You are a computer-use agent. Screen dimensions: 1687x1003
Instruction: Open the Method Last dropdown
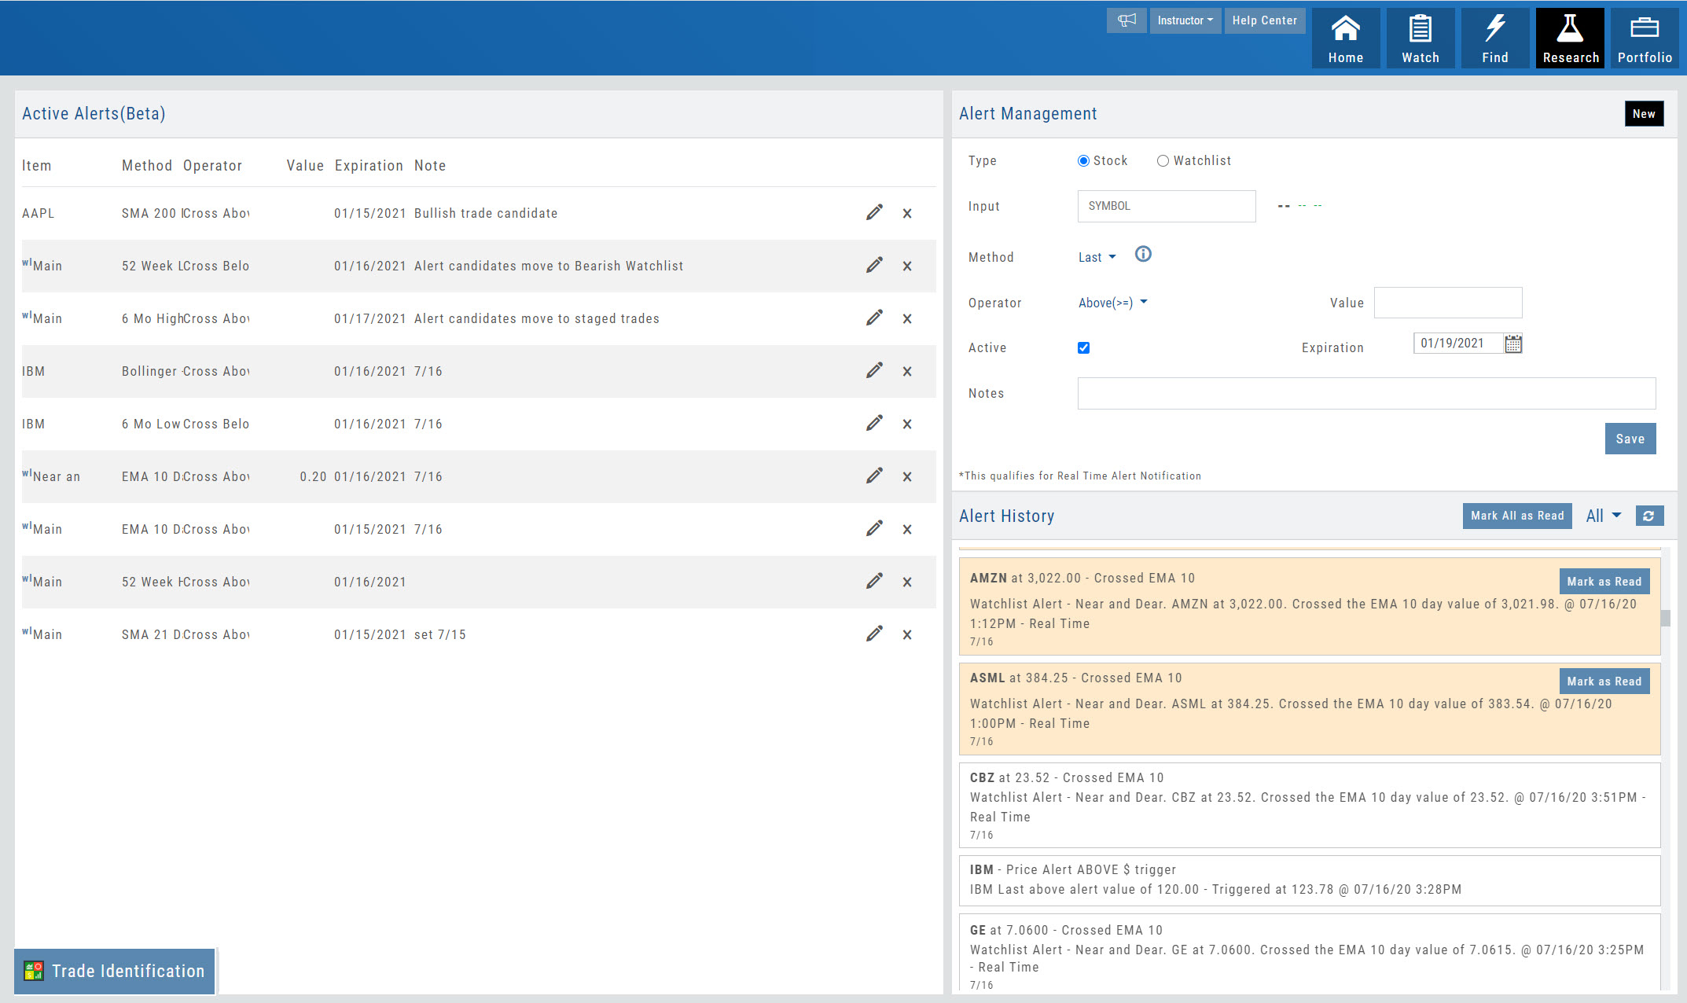click(x=1097, y=257)
